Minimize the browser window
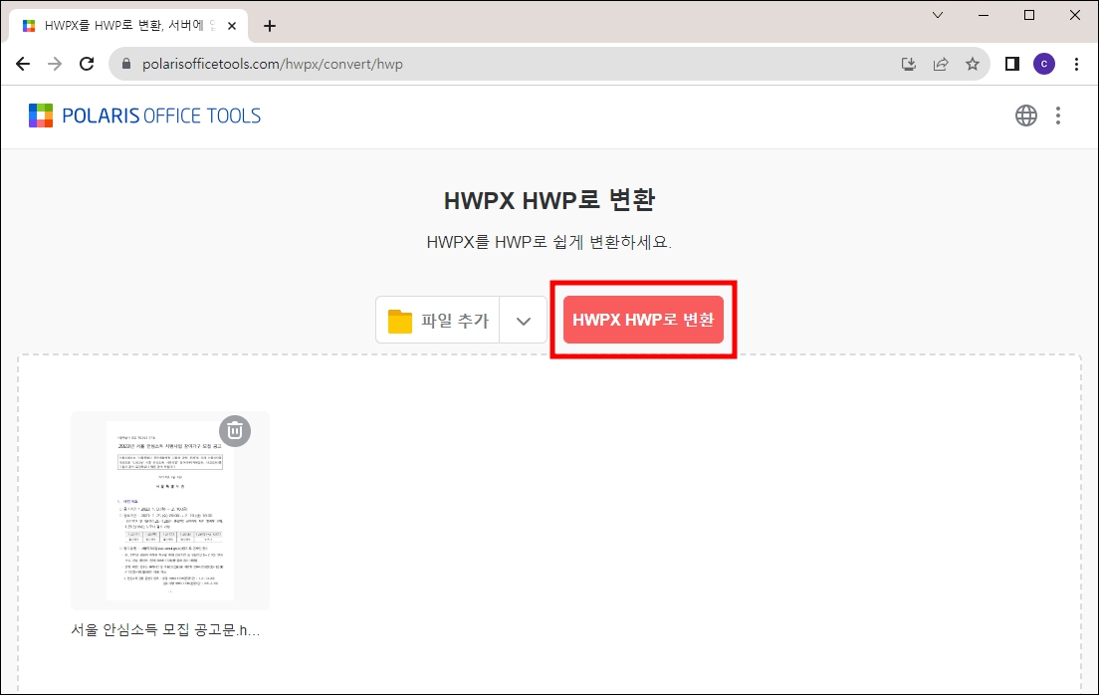1099x695 pixels. (x=984, y=15)
